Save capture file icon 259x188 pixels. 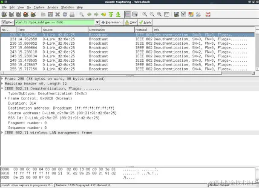click(50, 14)
